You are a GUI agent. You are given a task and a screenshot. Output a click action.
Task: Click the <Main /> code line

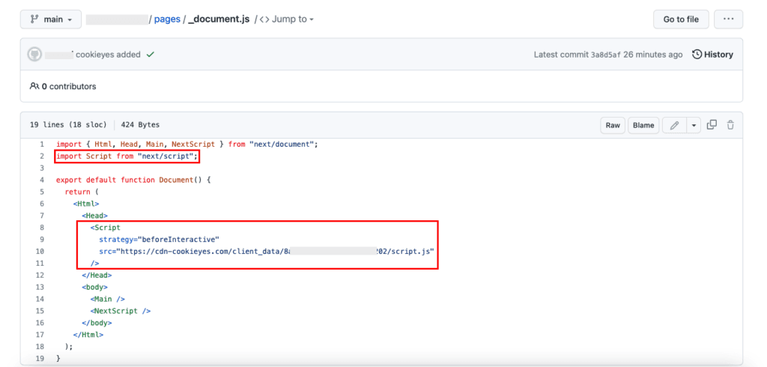[x=108, y=299]
